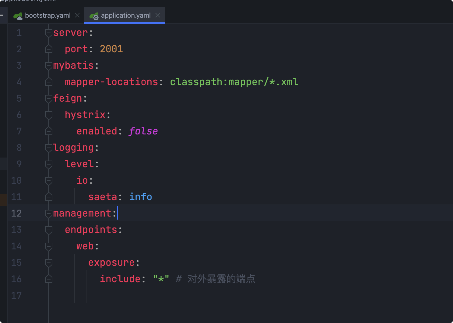Click line number 12 in the gutter

point(16,213)
